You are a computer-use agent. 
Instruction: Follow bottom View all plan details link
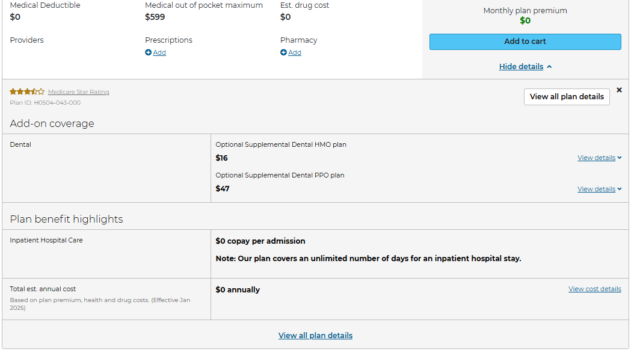[315, 336]
